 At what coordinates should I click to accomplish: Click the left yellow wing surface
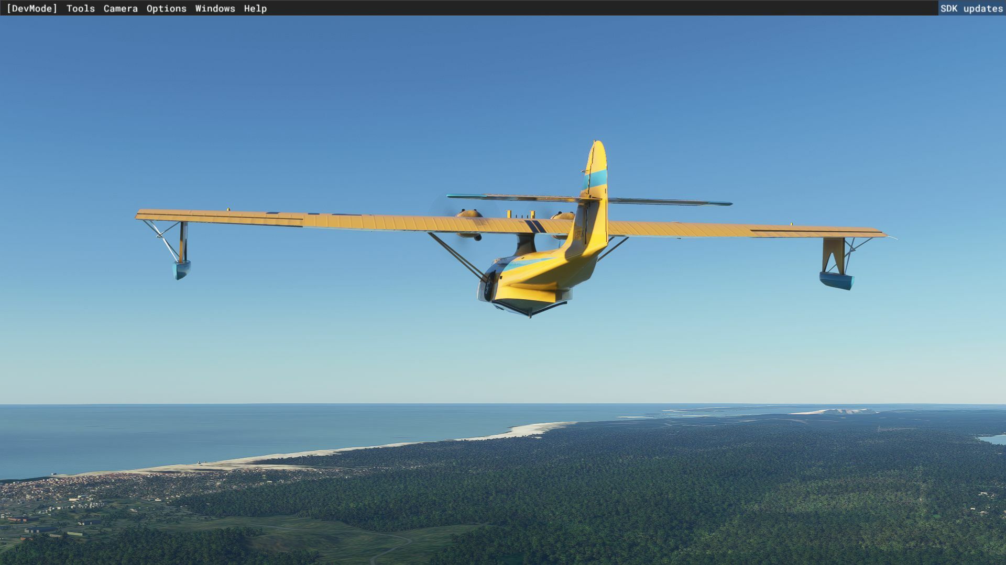314,221
